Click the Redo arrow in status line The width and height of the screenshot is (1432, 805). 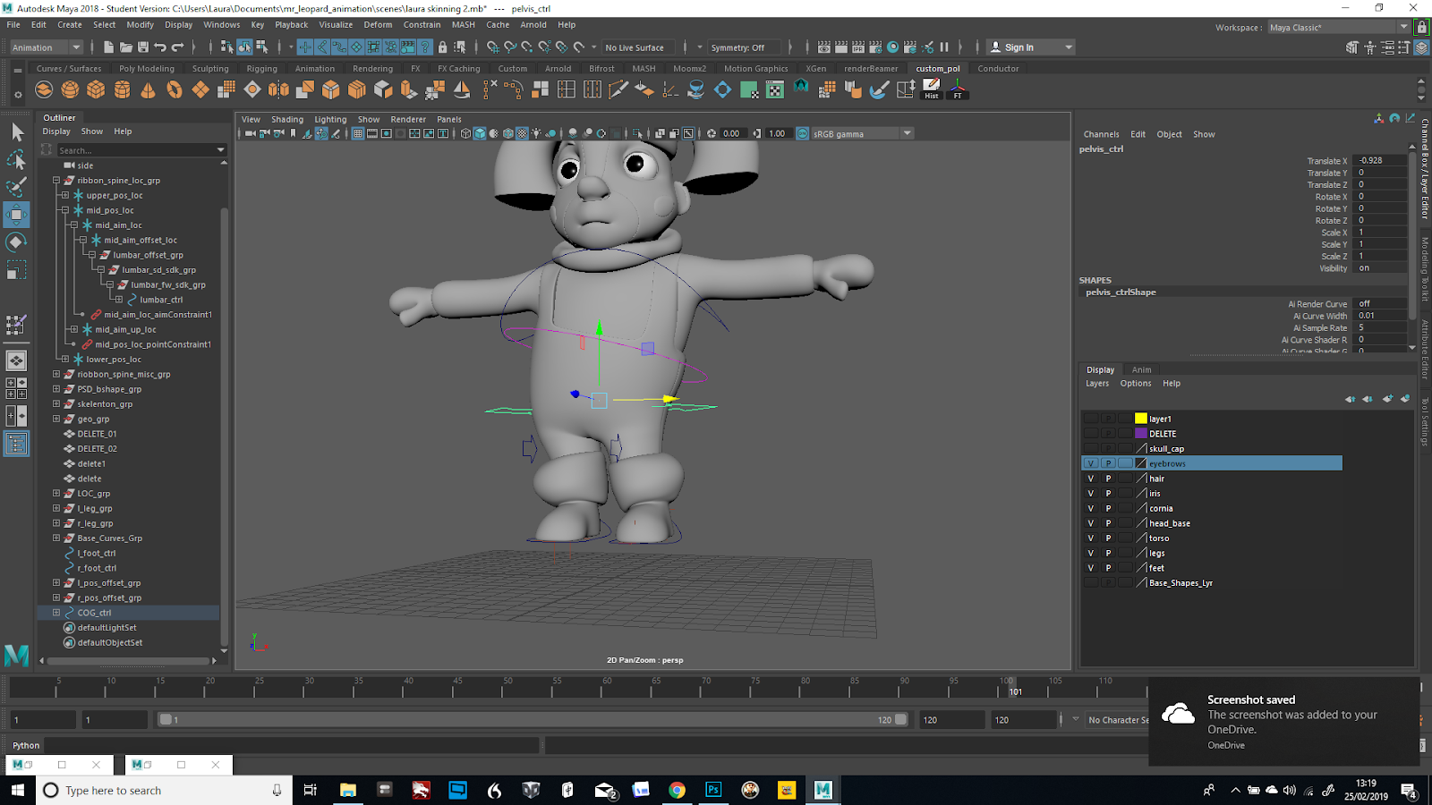point(177,47)
